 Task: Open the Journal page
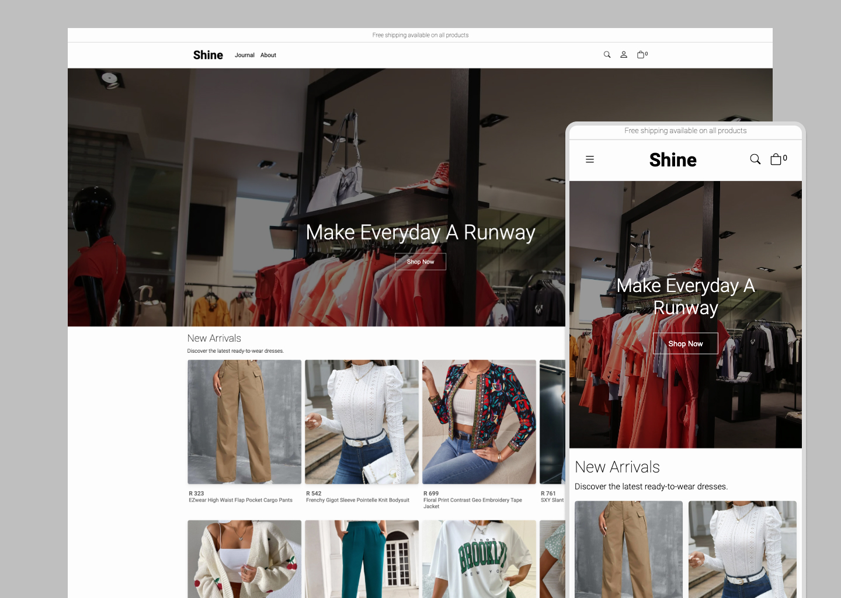tap(244, 55)
